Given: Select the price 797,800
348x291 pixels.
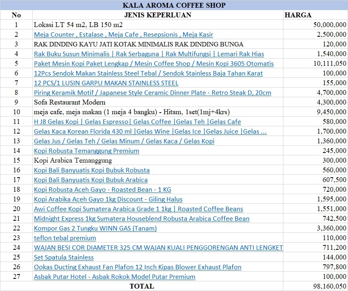Looking at the screenshot, I should click(315, 267).
